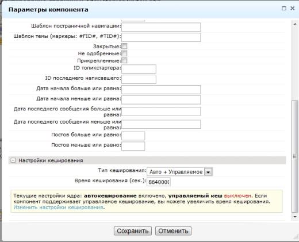This screenshot has height=242, width=299.
Task: Click the Сохранить button
Action: click(x=133, y=231)
